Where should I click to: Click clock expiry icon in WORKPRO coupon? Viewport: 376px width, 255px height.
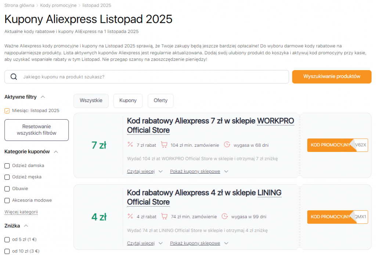[227, 145]
